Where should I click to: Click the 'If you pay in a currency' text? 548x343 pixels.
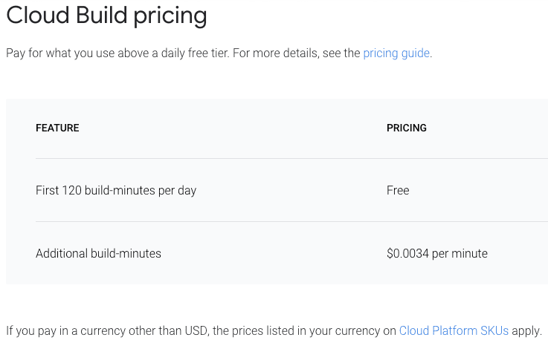(74, 330)
